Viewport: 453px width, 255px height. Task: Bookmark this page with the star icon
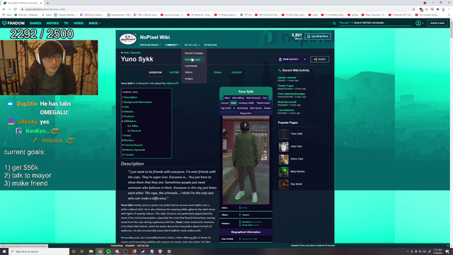click(413, 9)
